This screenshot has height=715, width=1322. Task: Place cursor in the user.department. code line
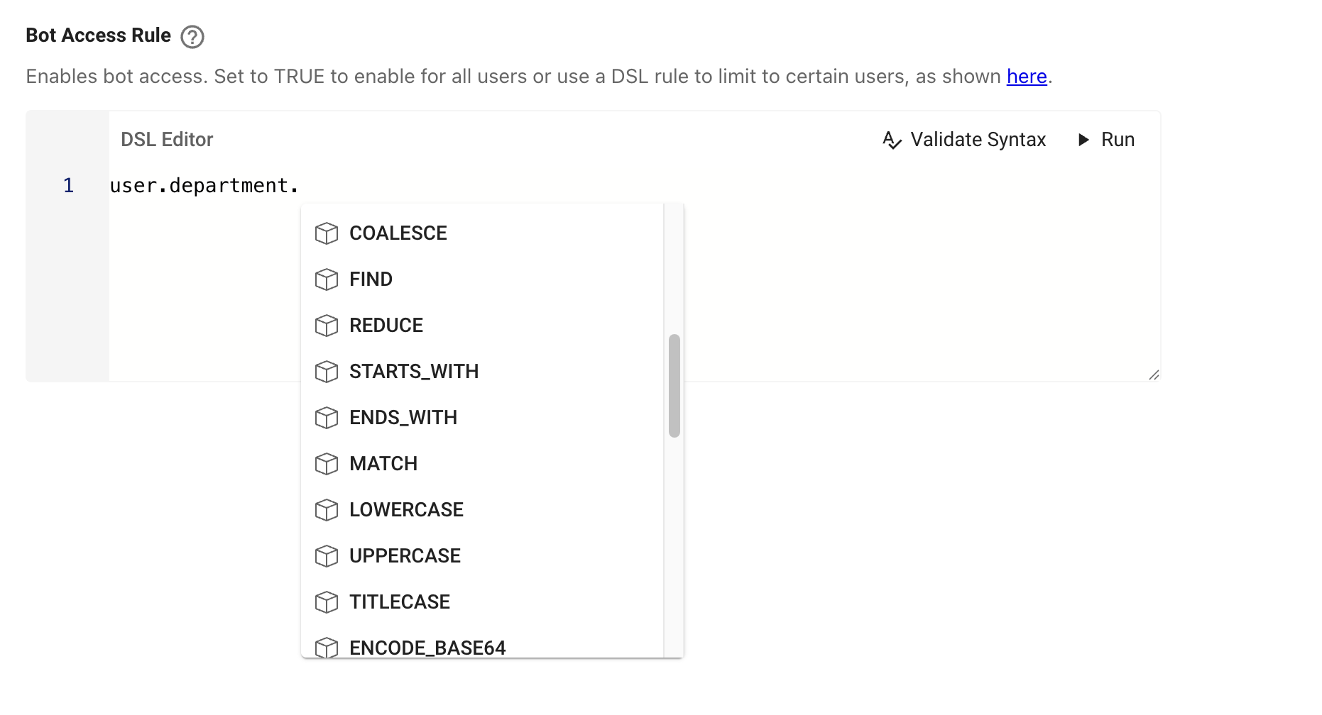pos(204,186)
